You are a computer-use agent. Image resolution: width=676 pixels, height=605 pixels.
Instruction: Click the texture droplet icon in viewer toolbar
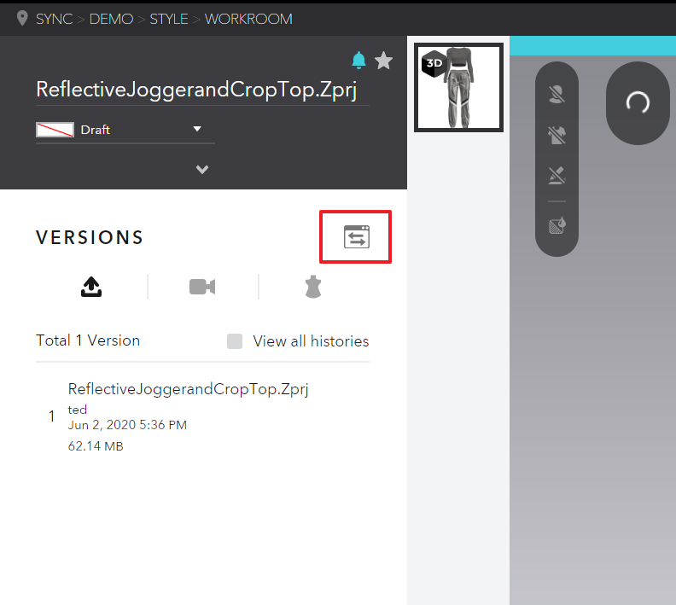tap(557, 225)
